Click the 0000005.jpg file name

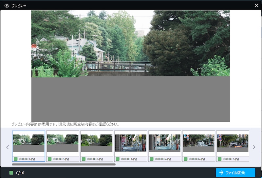tap(163, 159)
